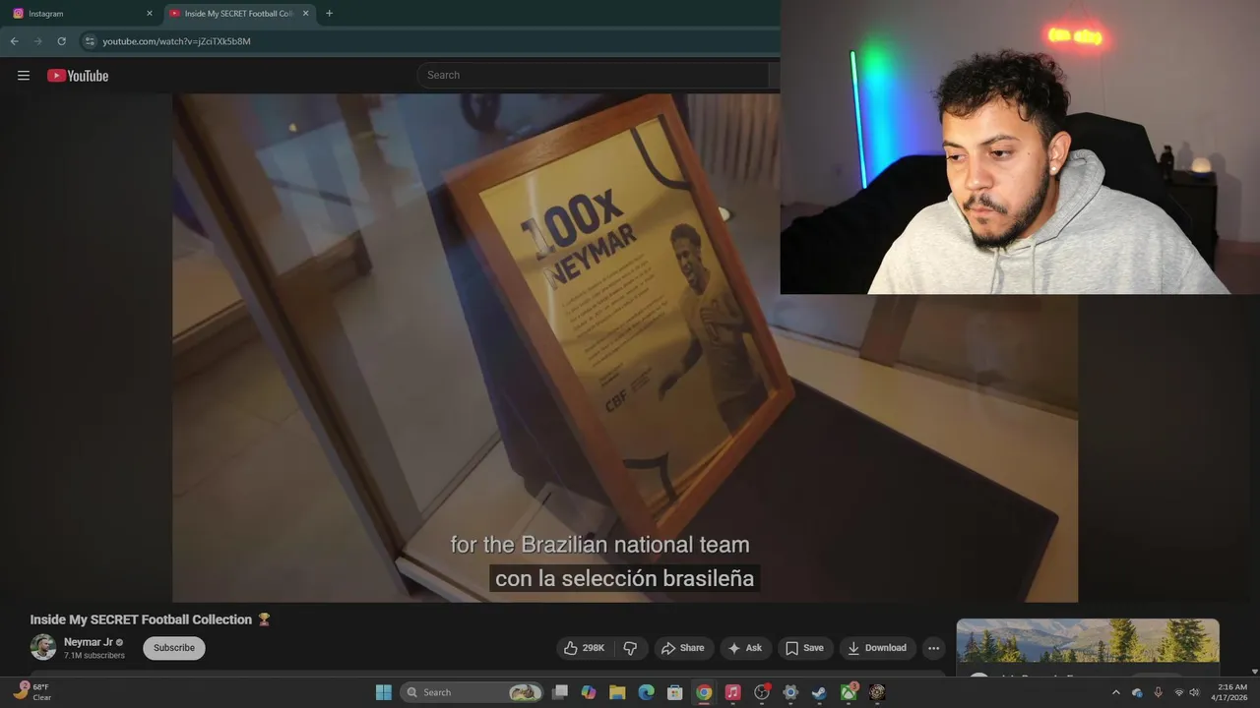
Task: Open Wi-Fi network settings in tray
Action: tap(1178, 692)
